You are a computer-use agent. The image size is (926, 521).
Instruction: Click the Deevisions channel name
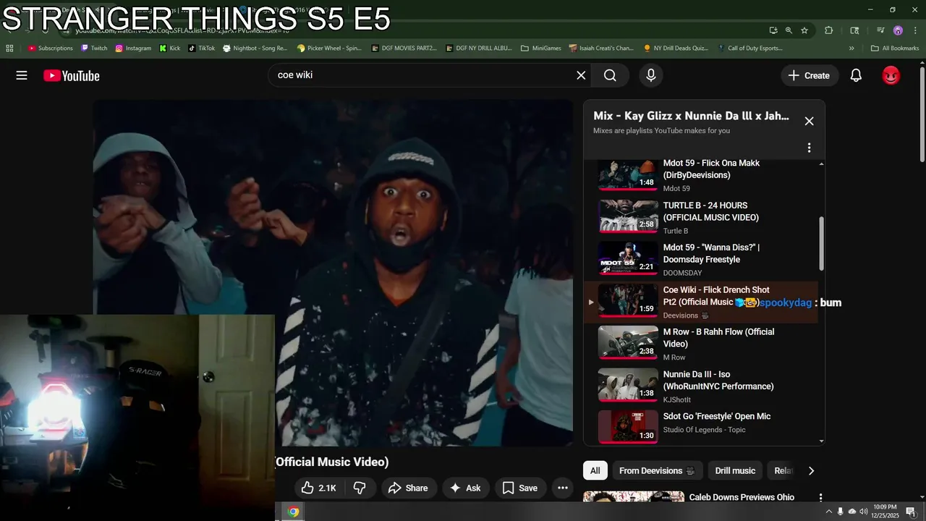[x=680, y=315]
